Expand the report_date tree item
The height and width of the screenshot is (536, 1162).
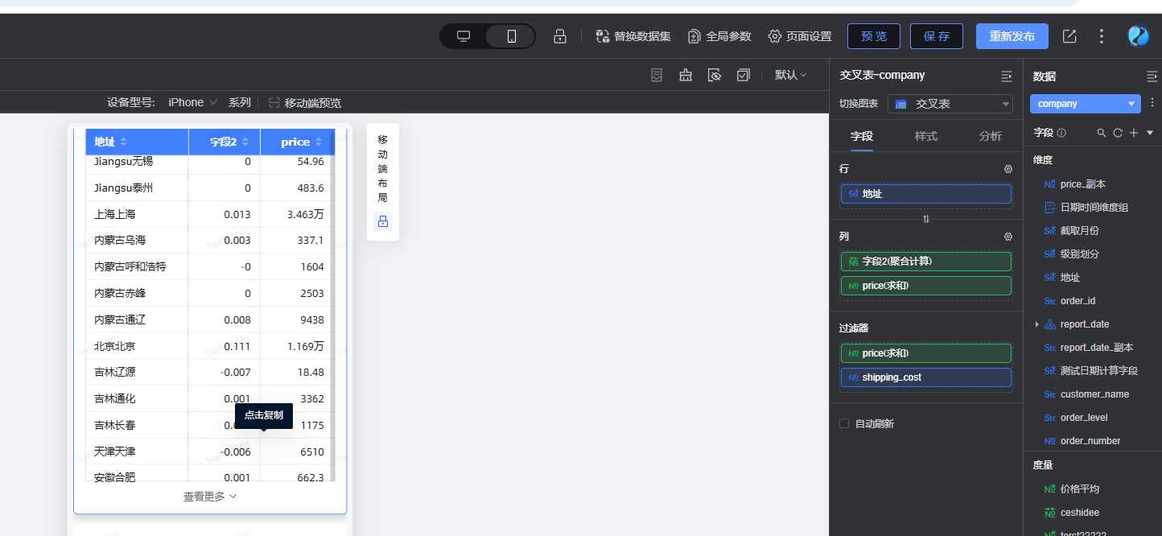point(1037,324)
